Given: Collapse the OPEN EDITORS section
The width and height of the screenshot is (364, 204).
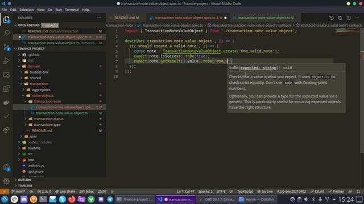Looking at the screenshot, I should (x=15, y=25).
